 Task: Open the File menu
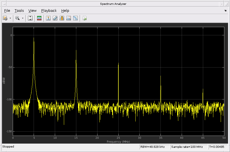click(7, 10)
